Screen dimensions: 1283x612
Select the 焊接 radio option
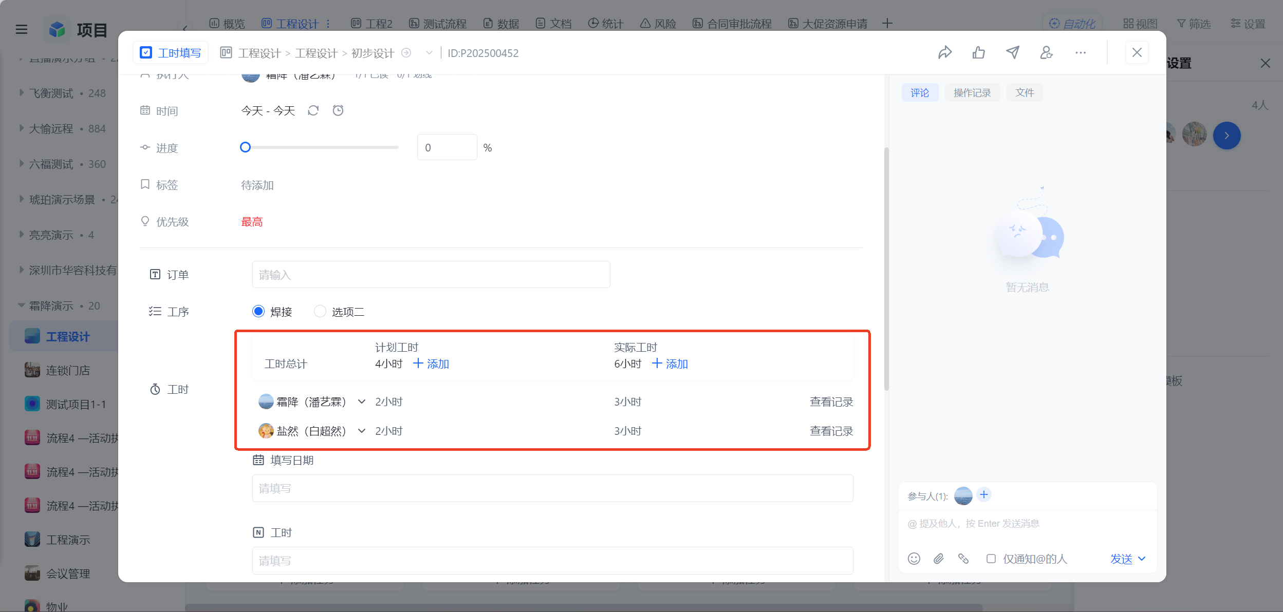[258, 311]
